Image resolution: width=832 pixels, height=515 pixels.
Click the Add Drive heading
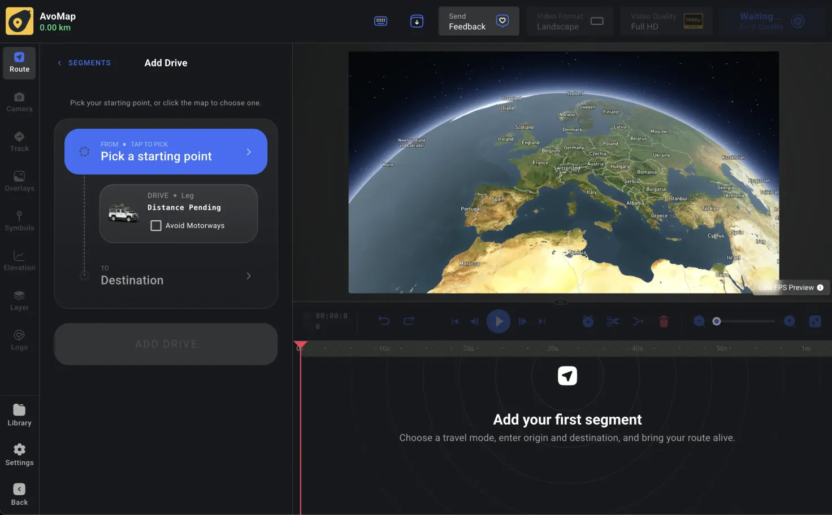point(166,63)
